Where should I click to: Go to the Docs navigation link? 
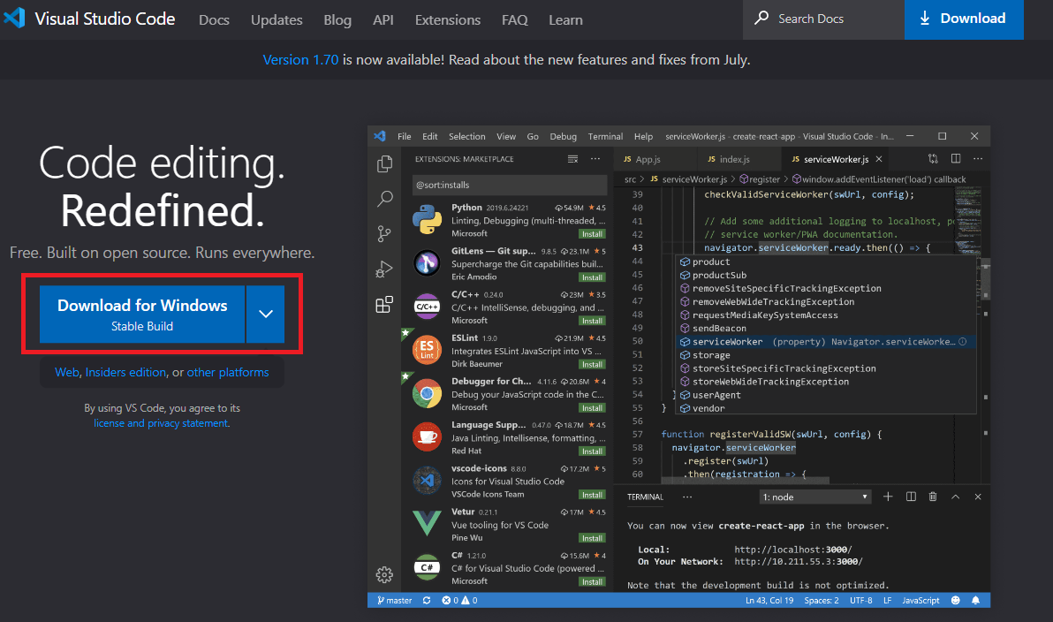point(215,20)
